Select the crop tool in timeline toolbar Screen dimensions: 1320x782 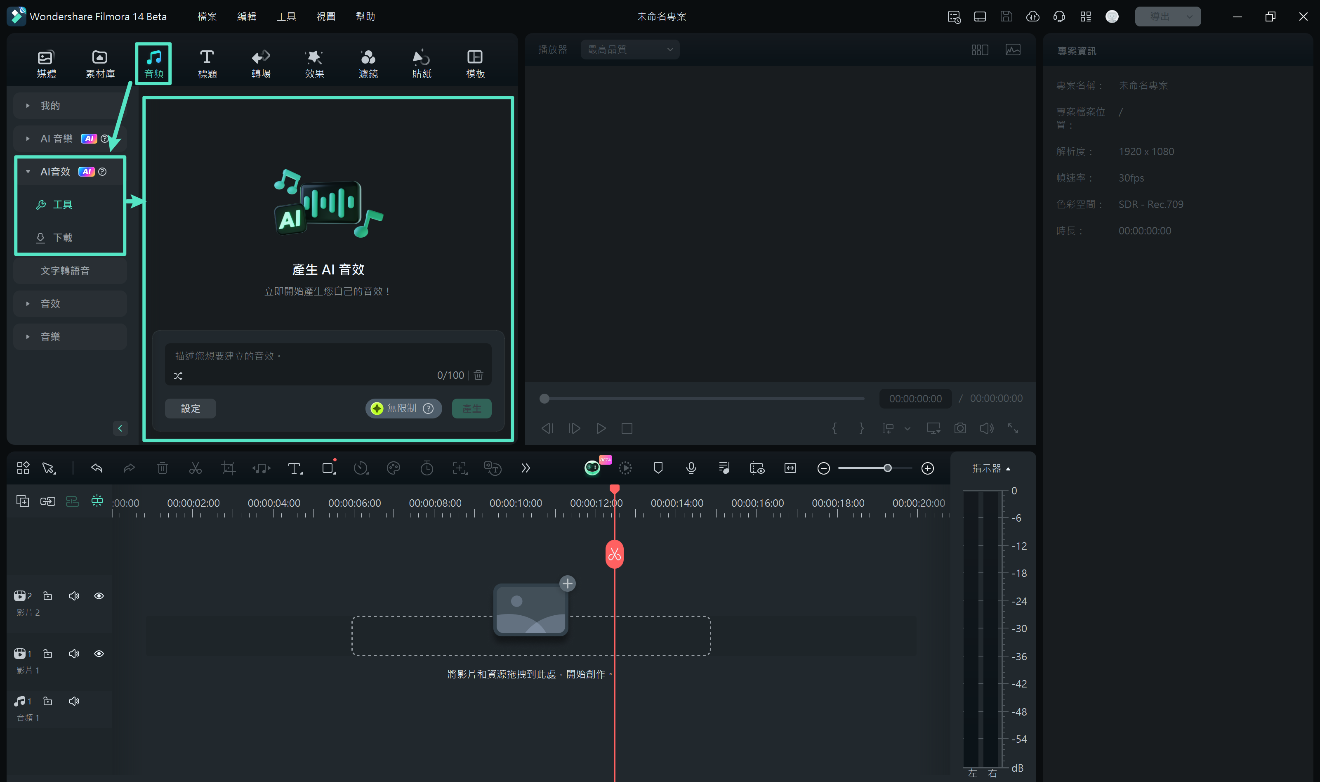tap(228, 468)
